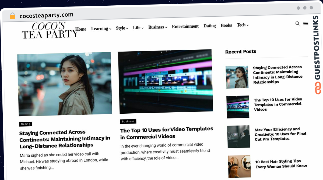Open main article Top 10 Uses for Video Templates headline
Screen dimensions: 323x180
point(167,133)
